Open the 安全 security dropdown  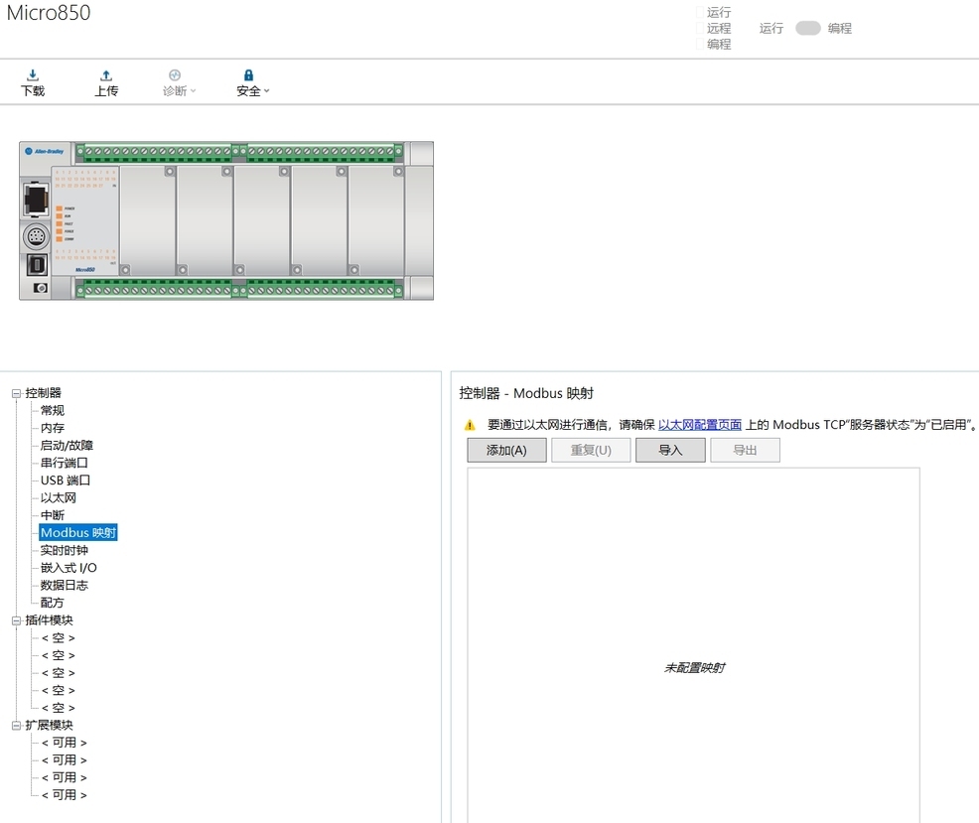252,83
